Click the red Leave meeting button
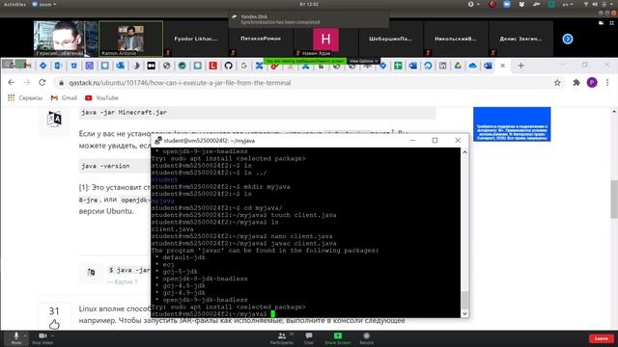The image size is (618, 347). [602, 338]
